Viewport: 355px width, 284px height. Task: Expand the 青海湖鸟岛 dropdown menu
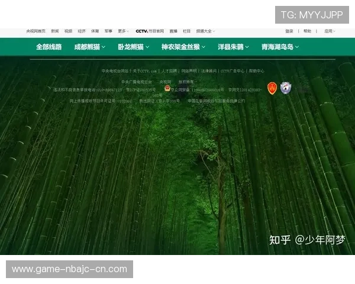[x=280, y=47]
